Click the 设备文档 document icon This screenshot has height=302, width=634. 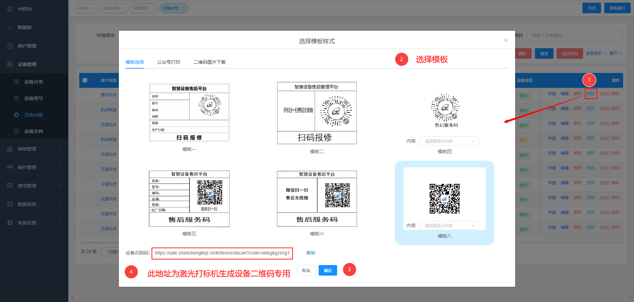17,131
